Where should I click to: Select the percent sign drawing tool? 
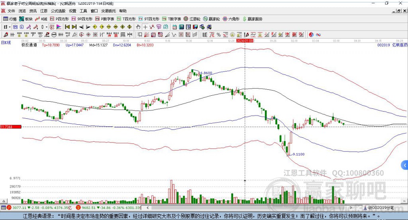tap(218, 35)
